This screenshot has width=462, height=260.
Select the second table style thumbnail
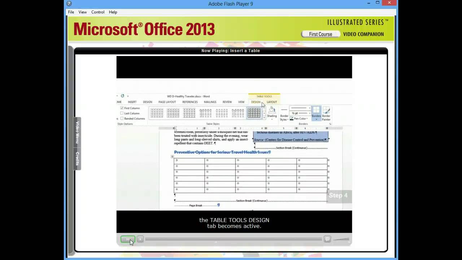173,113
